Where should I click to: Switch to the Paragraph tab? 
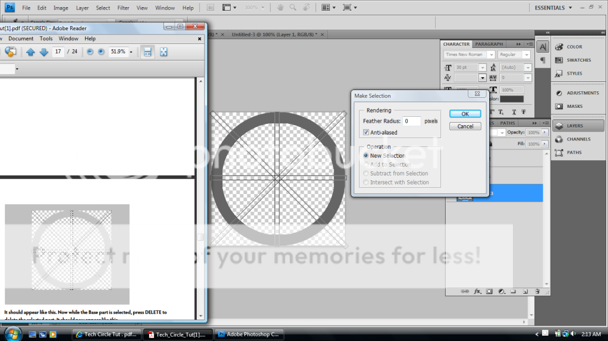[x=489, y=44]
